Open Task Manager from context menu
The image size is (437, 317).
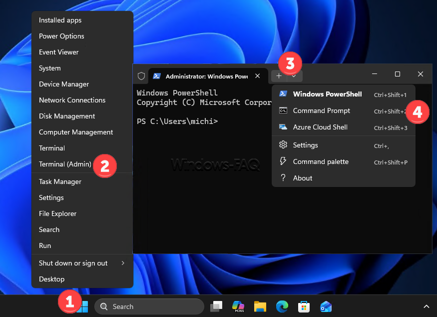[82, 181]
